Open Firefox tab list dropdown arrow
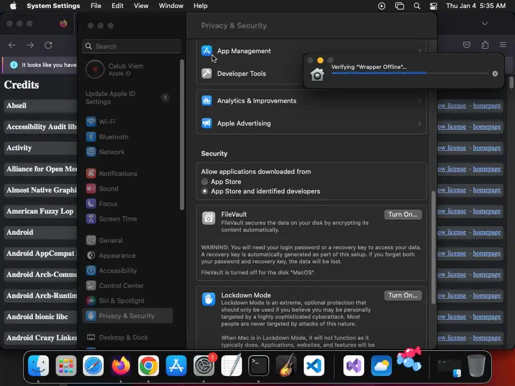Image resolution: width=515 pixels, height=386 pixels. [484, 24]
